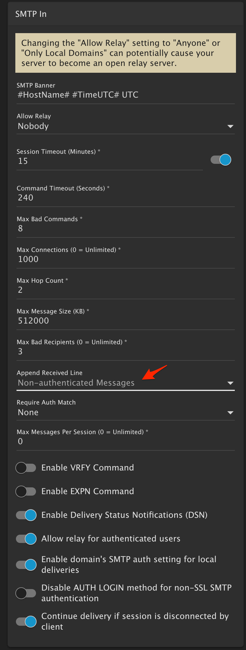Screen dimensions: 246x650
Task: Turn off Allow relay for authenticated users
Action: (x=26, y=539)
